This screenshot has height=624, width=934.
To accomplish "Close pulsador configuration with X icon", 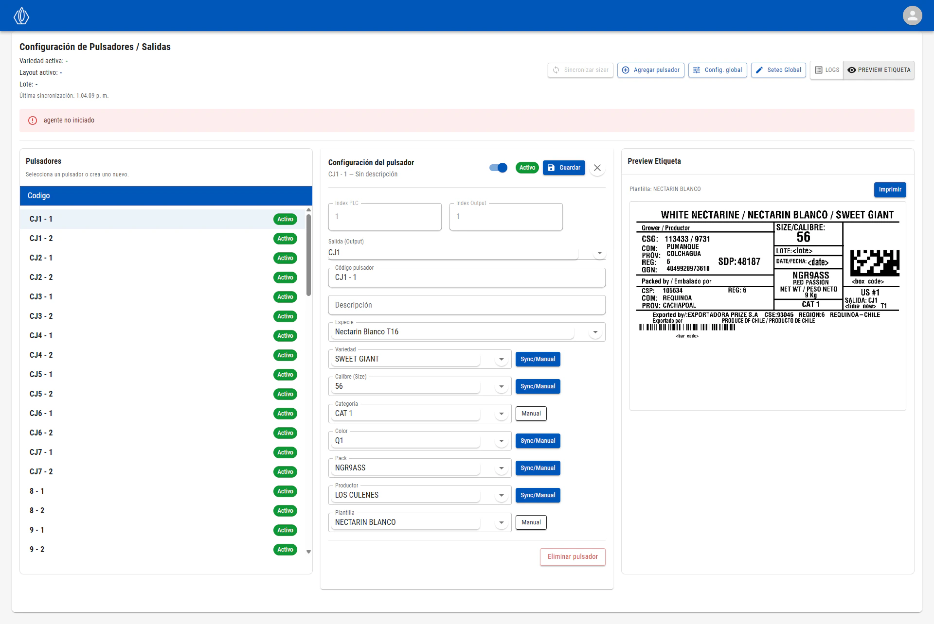I will [597, 168].
